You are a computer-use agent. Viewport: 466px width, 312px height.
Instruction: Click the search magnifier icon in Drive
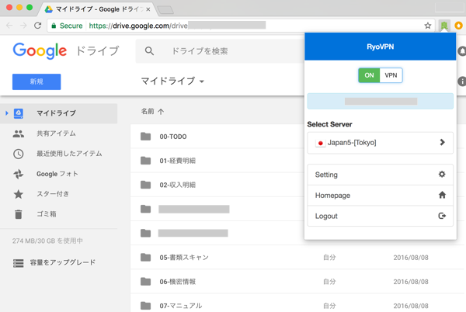[150, 51]
